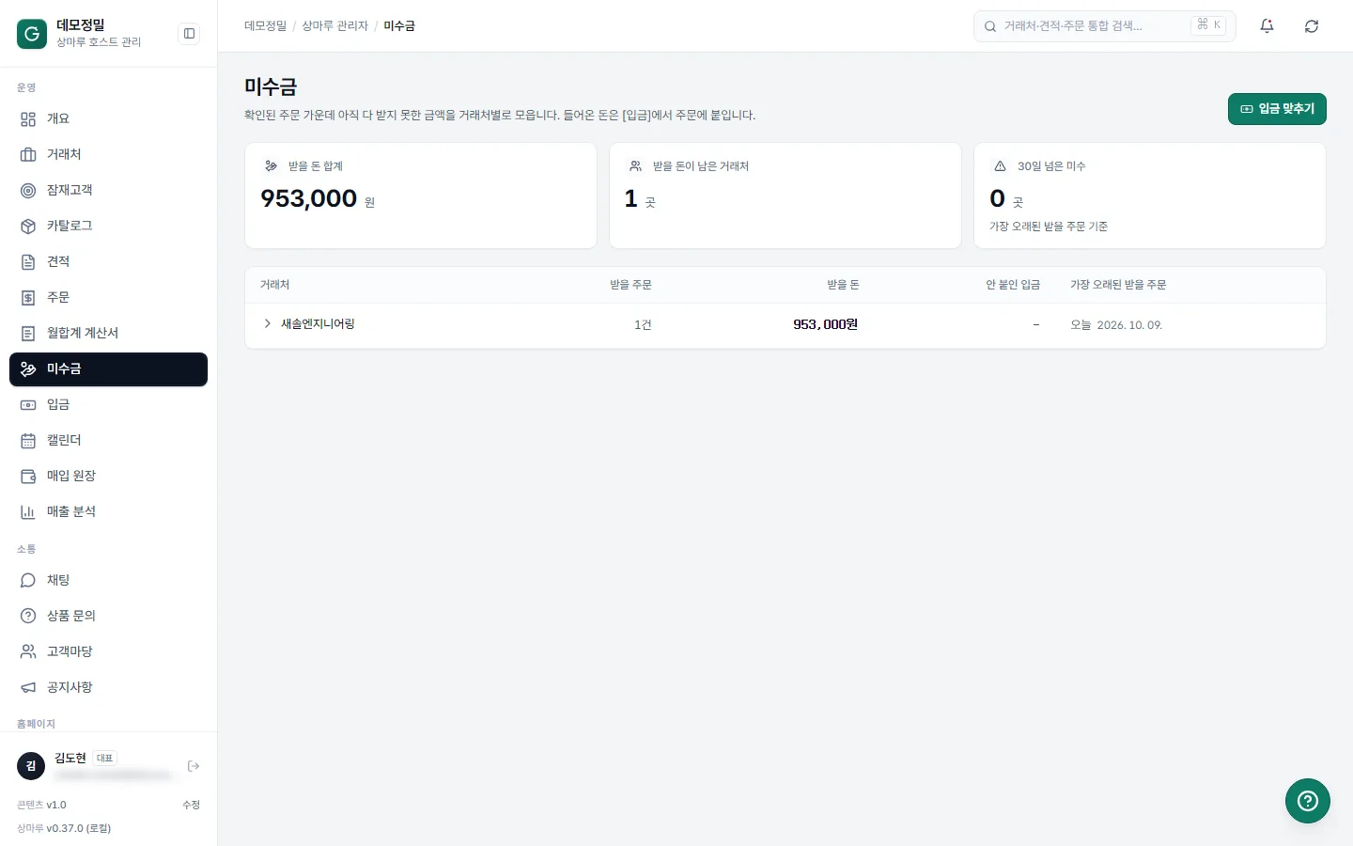Click the 매입 원장 wallet icon
Viewport: 1353px width, 846px height.
coord(28,477)
